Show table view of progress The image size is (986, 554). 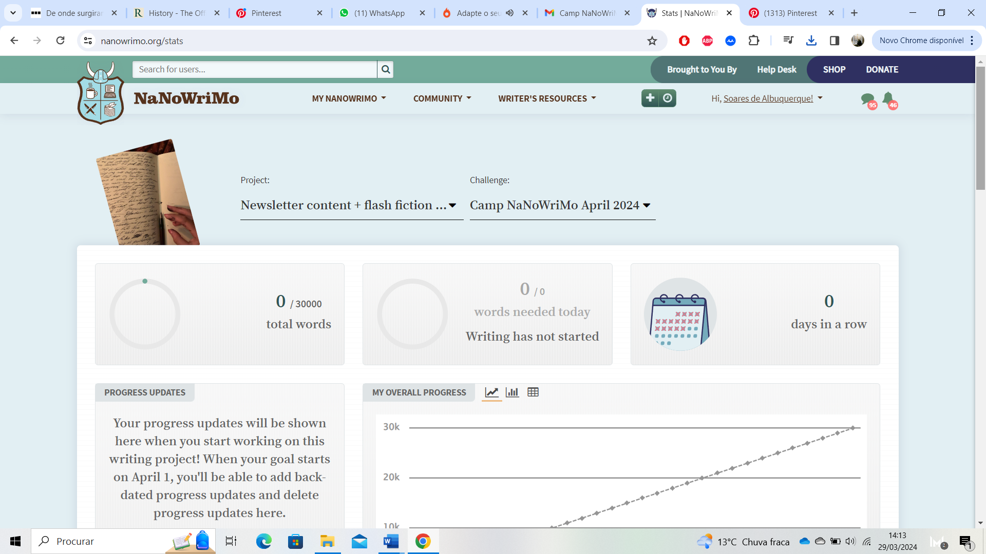coord(533,392)
